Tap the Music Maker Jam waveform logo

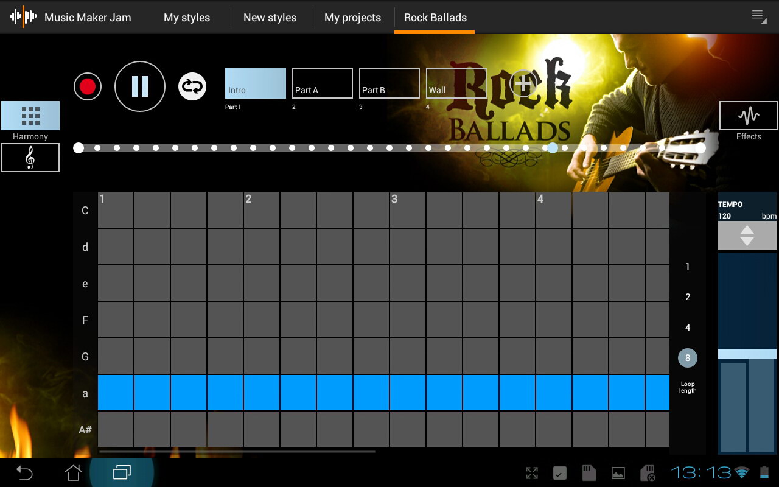[23, 17]
